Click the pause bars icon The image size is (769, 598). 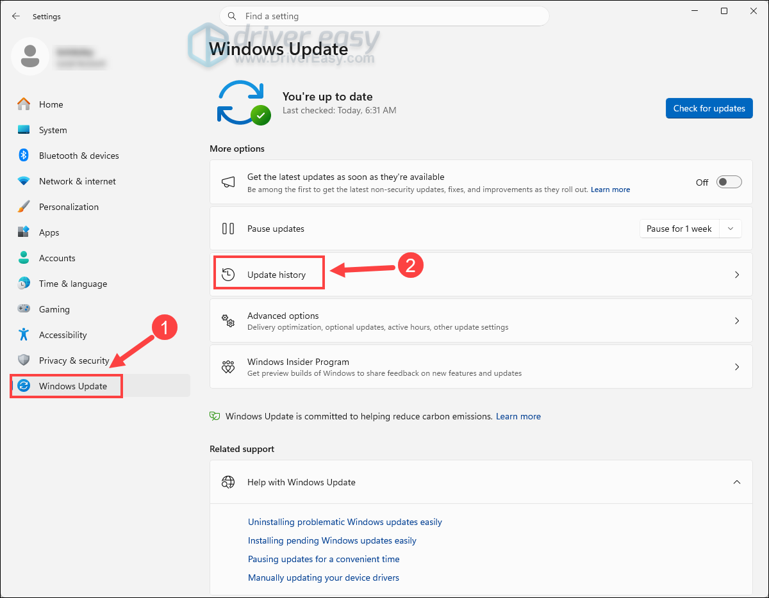click(x=227, y=229)
